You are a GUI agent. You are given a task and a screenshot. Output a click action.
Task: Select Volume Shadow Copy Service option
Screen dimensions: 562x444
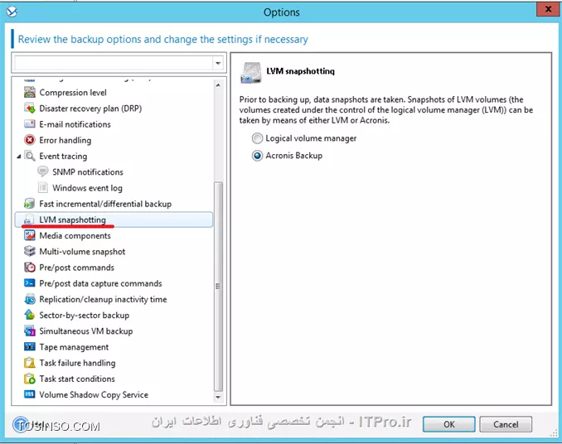[x=94, y=395]
